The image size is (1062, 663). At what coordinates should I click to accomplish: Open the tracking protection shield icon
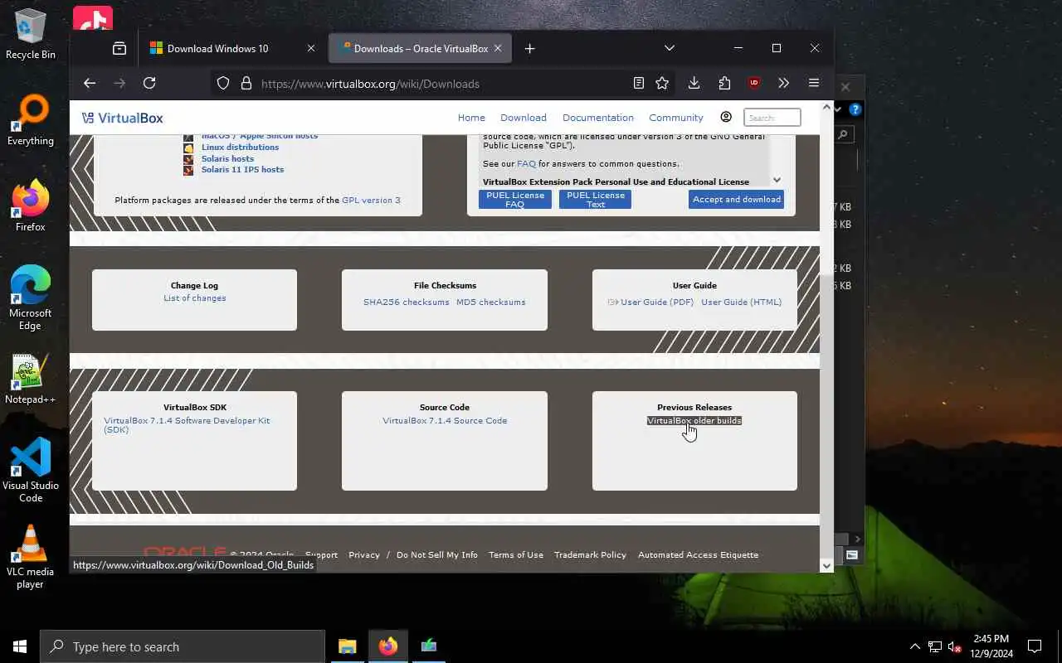(x=223, y=83)
